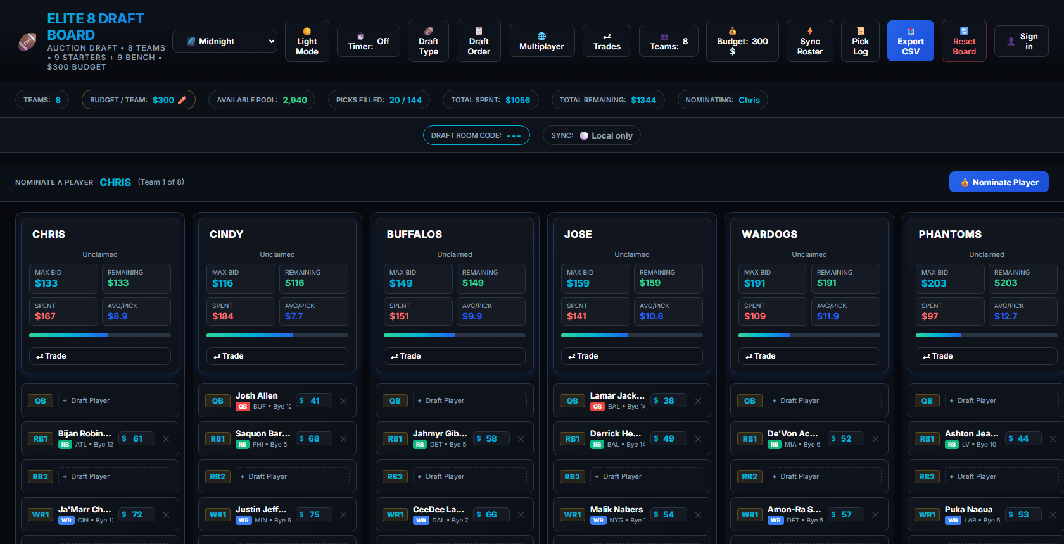Remove Jahmyr Gibbs with the X icon
Screen dimensions: 1064x544
coord(521,439)
